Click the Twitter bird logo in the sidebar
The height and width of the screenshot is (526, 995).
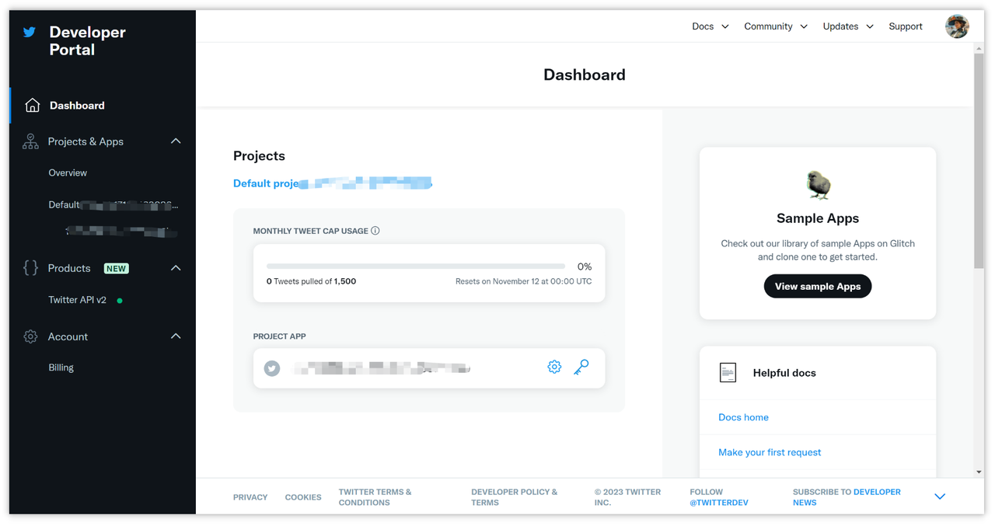pos(29,32)
